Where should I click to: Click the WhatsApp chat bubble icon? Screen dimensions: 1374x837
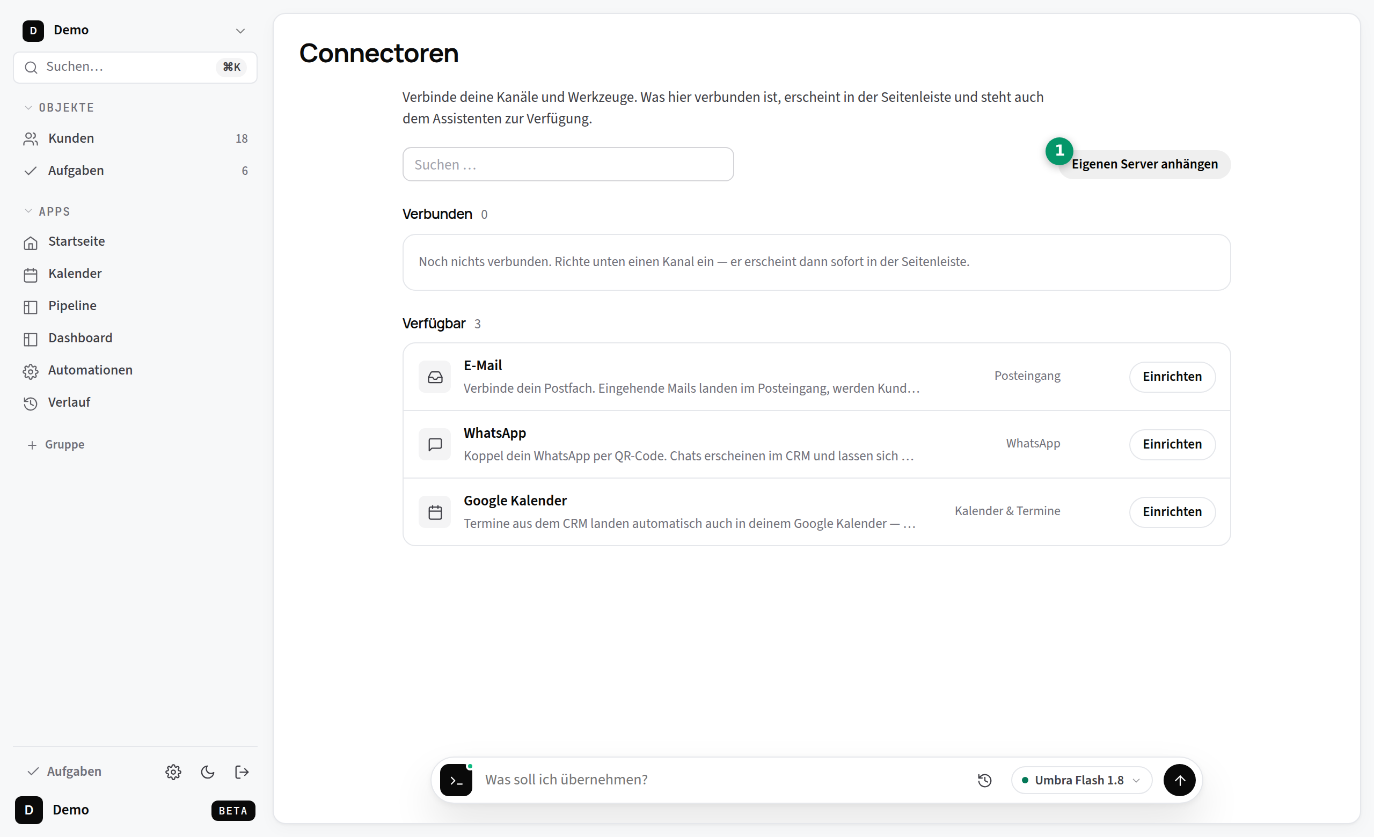[435, 445]
